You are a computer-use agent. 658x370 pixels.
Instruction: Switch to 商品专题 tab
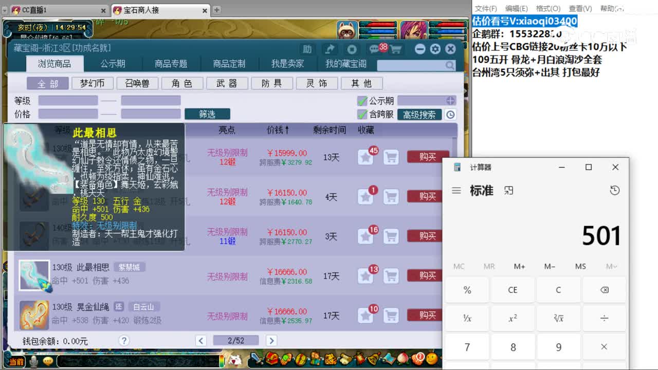pyautogui.click(x=171, y=64)
